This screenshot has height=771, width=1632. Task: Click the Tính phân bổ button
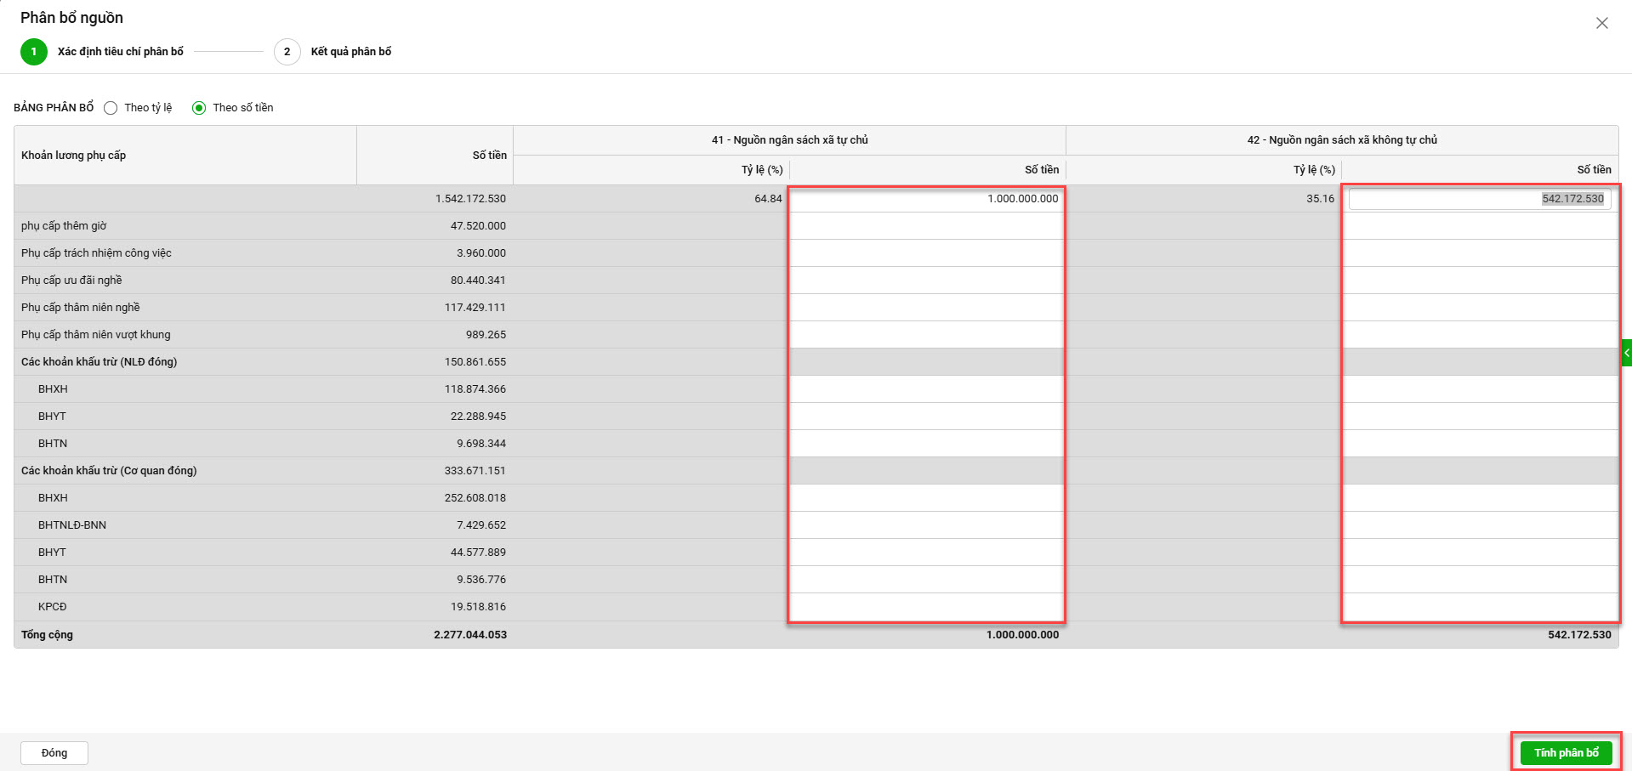point(1566,753)
